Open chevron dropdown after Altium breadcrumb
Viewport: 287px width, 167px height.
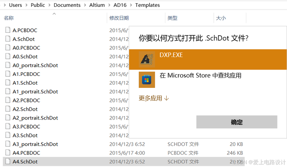[109, 5]
